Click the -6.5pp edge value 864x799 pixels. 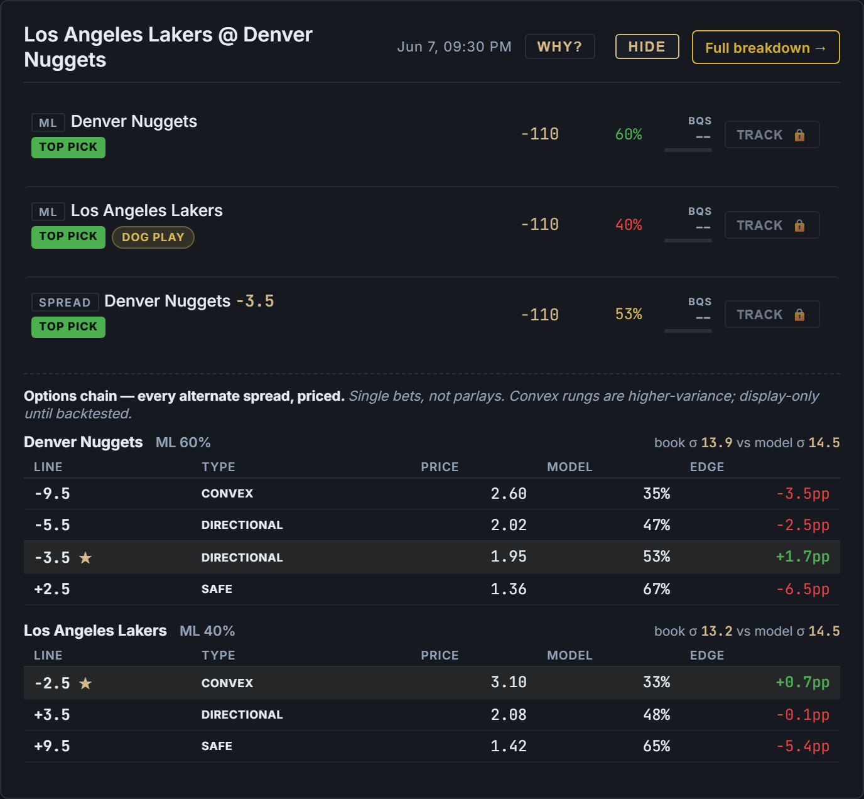tap(802, 589)
